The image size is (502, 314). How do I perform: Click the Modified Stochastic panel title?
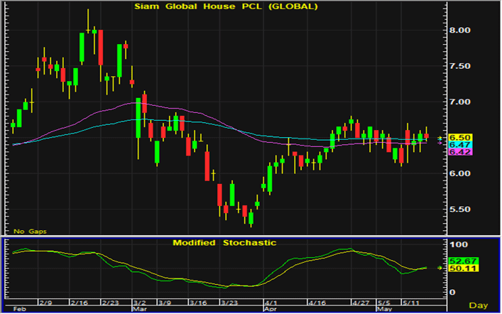224,243
